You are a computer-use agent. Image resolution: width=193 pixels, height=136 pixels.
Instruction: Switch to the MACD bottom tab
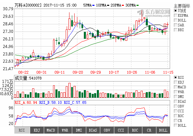coord(51,130)
